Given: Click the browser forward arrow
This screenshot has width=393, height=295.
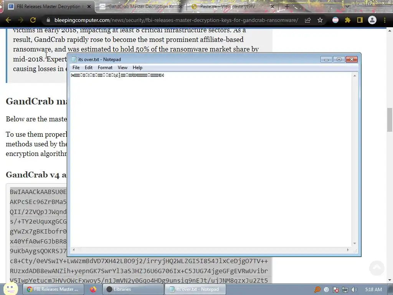Looking at the screenshot, I should 21,20.
